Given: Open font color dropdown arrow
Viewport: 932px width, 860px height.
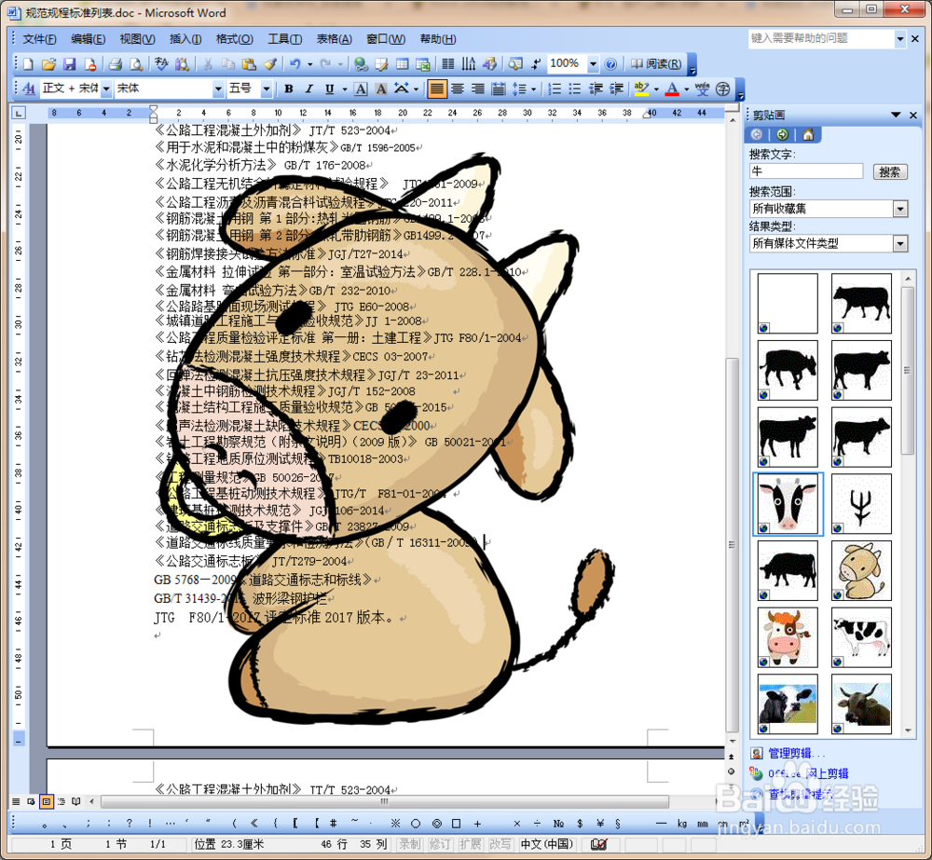Looking at the screenshot, I should pyautogui.click(x=687, y=89).
